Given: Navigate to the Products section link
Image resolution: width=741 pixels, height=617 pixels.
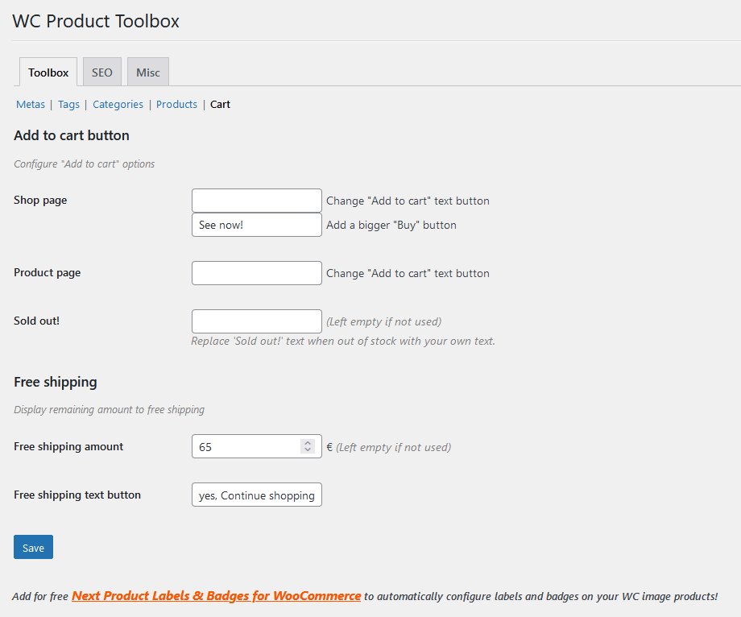Looking at the screenshot, I should 176,105.
